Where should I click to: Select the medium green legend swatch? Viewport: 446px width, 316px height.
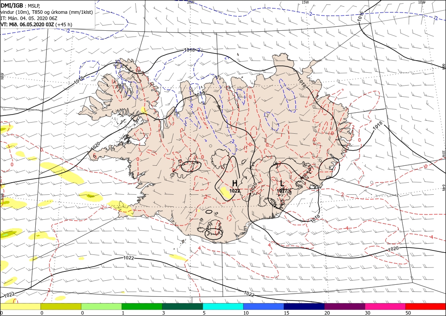(x=142, y=306)
